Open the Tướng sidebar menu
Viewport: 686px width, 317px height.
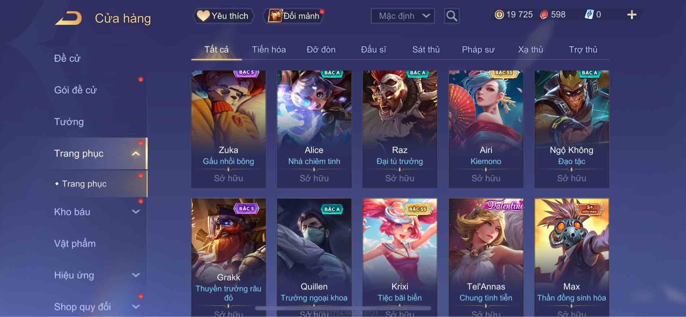[x=69, y=122]
